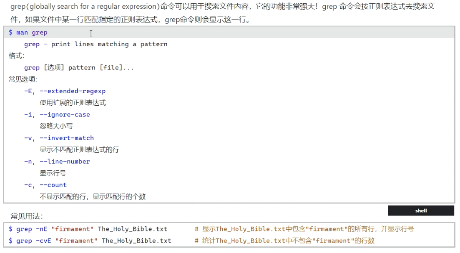
Task: Click the 'grep -cvE "firmament"' command line
Action: coord(90,241)
